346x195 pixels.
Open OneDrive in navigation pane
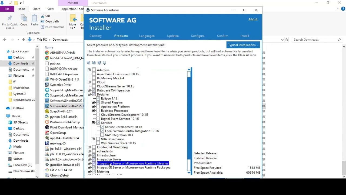click(18, 108)
